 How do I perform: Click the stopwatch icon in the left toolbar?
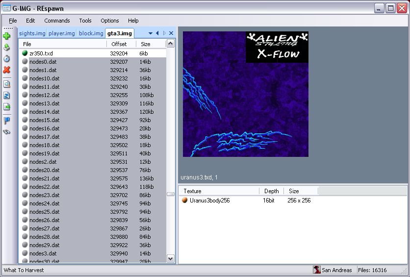[x=7, y=58]
